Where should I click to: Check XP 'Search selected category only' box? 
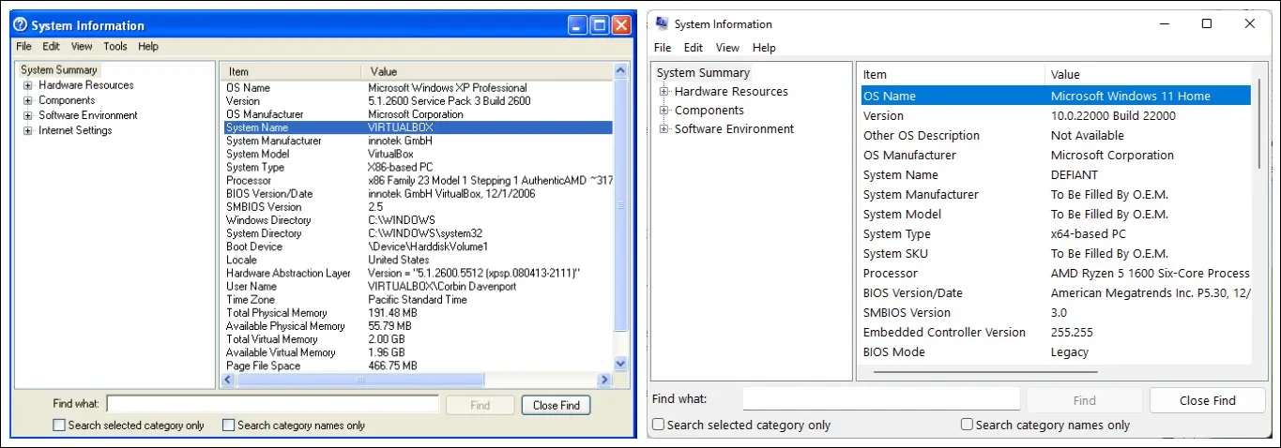pyautogui.click(x=60, y=425)
